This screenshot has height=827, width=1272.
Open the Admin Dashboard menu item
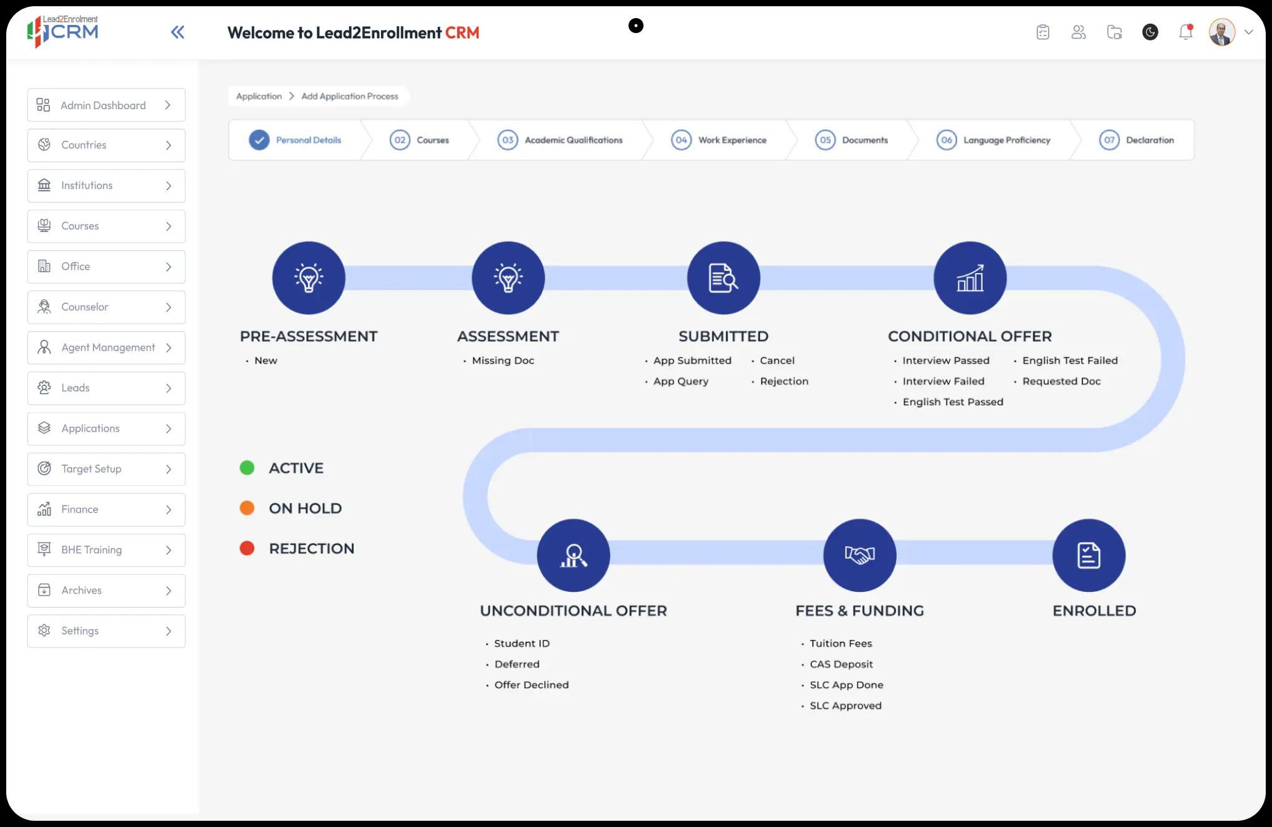(x=107, y=105)
